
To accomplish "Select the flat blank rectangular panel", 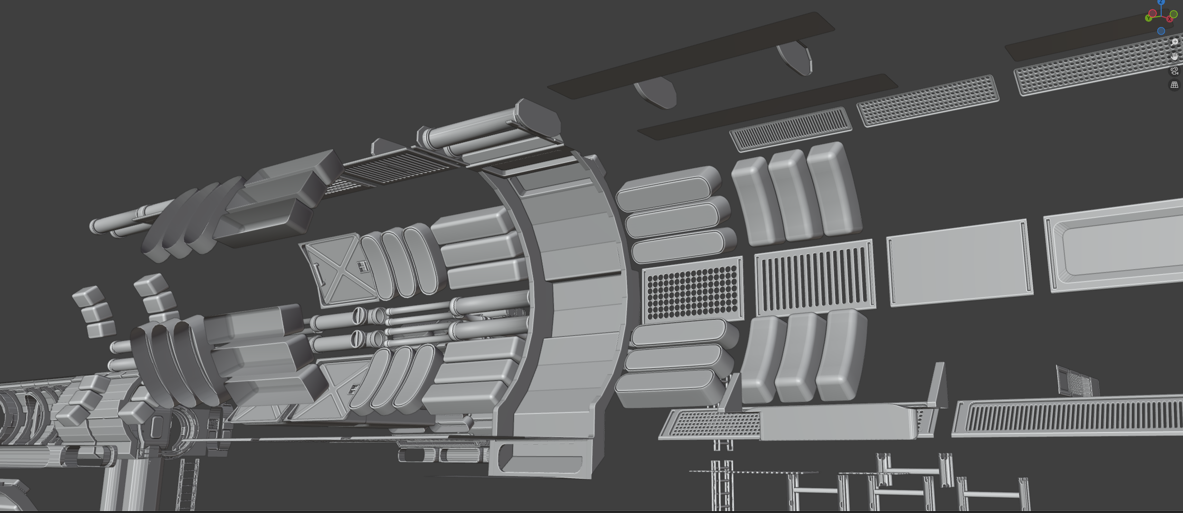I will coord(959,264).
